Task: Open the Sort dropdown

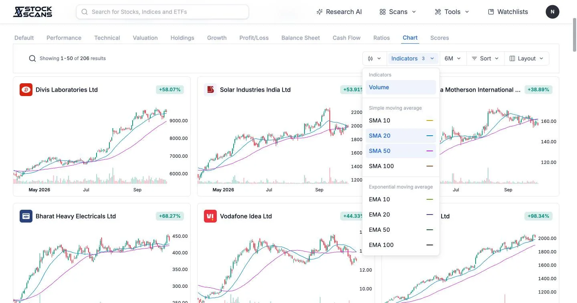Action: click(x=485, y=58)
